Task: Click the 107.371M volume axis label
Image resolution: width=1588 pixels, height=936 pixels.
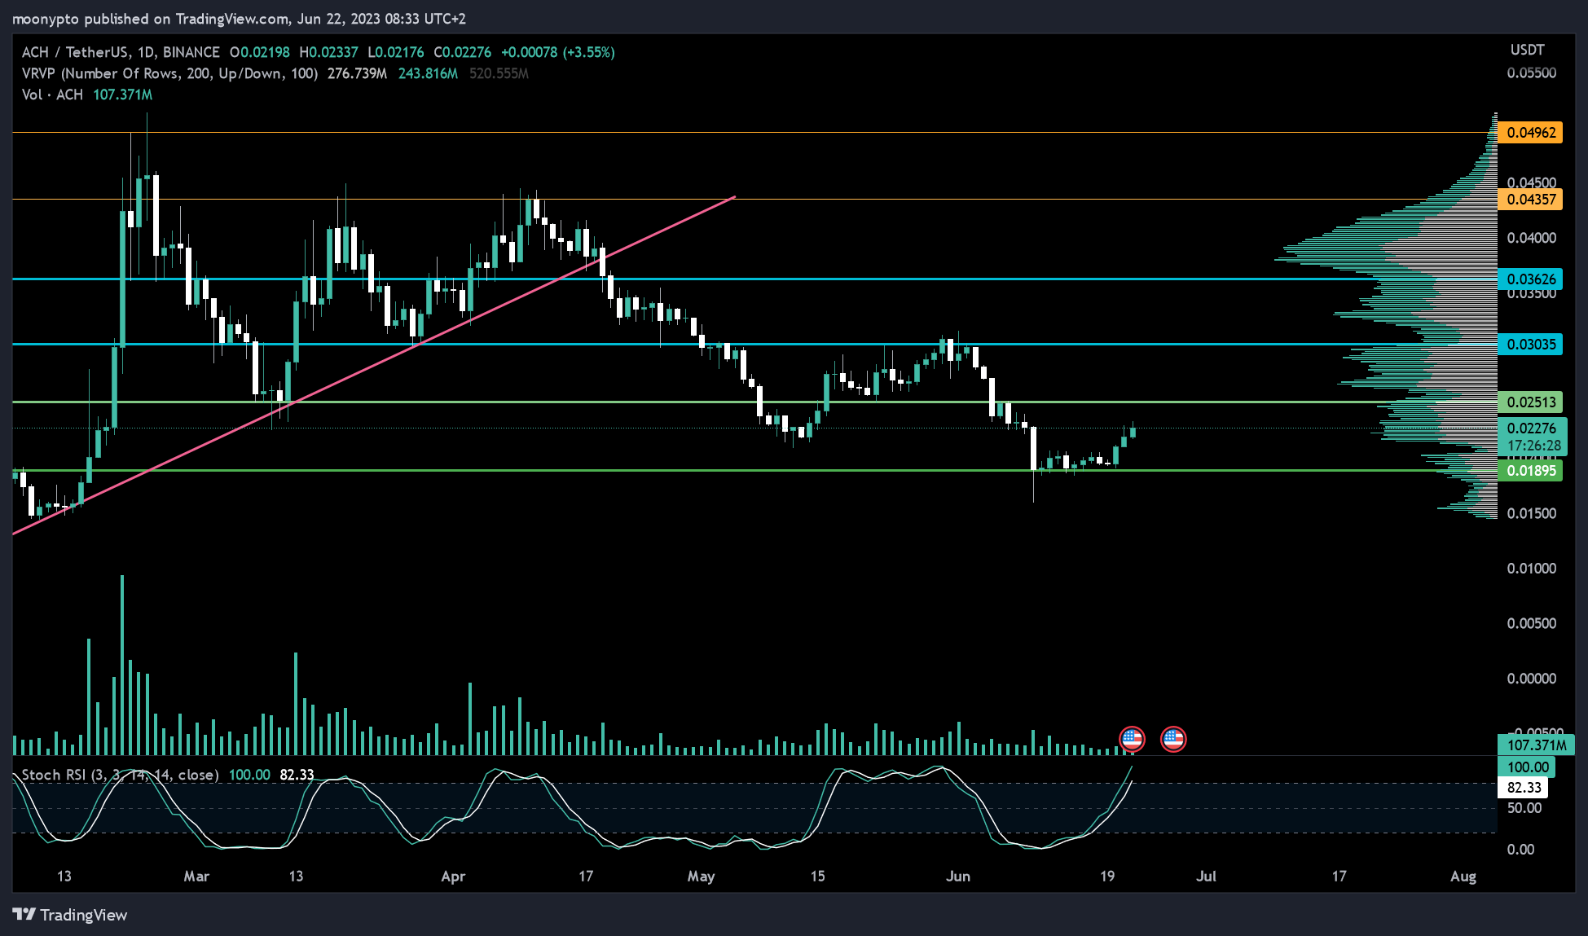Action: click(x=1536, y=745)
